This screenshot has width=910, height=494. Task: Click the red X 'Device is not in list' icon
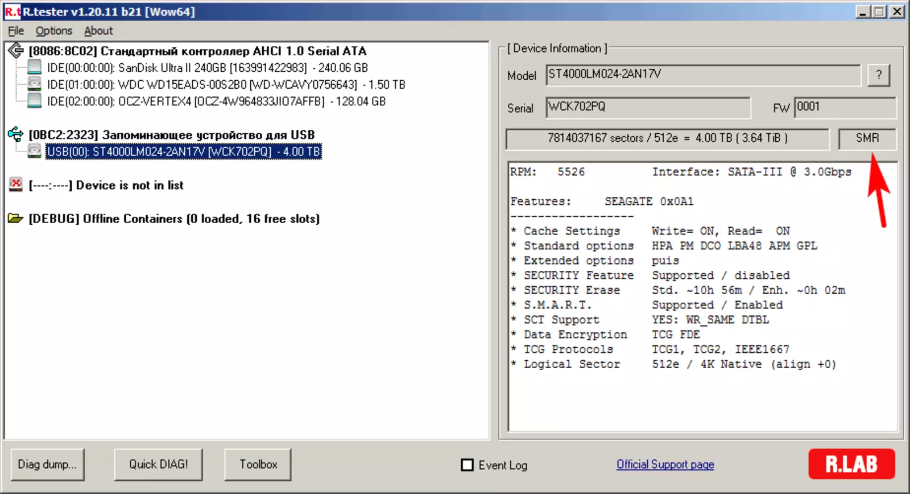tap(15, 184)
